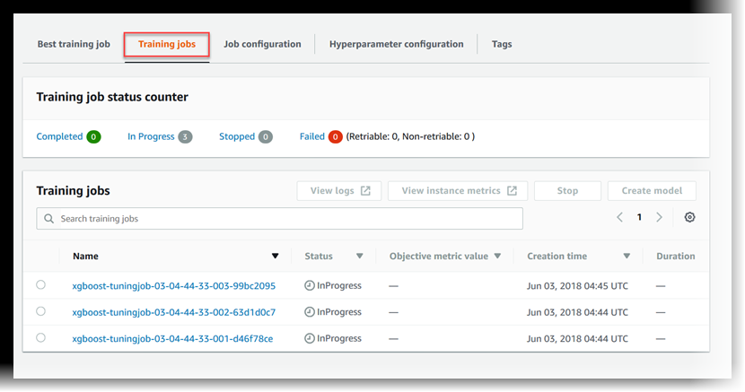Screen dimensions: 745x392
Task: Click the red Failed count badge
Action: [335, 137]
